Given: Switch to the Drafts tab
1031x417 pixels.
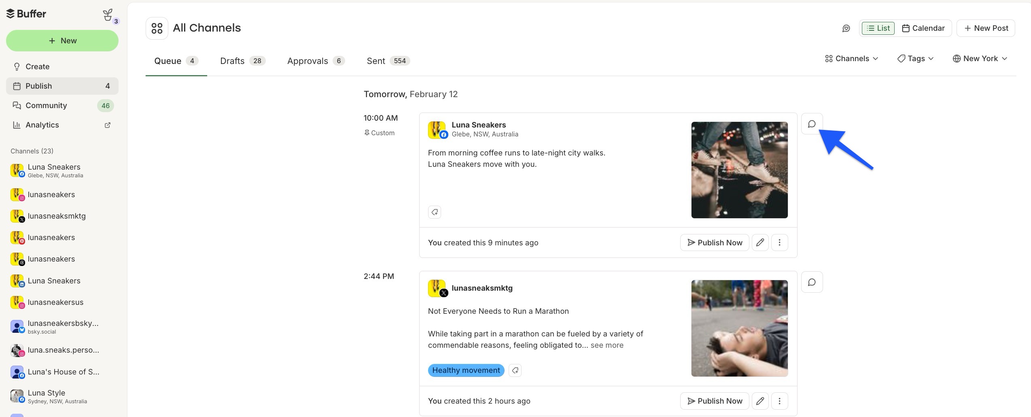Looking at the screenshot, I should click(x=242, y=61).
